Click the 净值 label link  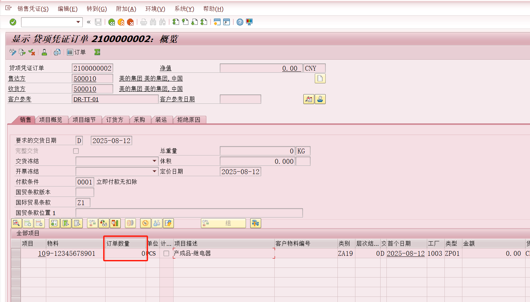pyautogui.click(x=166, y=68)
